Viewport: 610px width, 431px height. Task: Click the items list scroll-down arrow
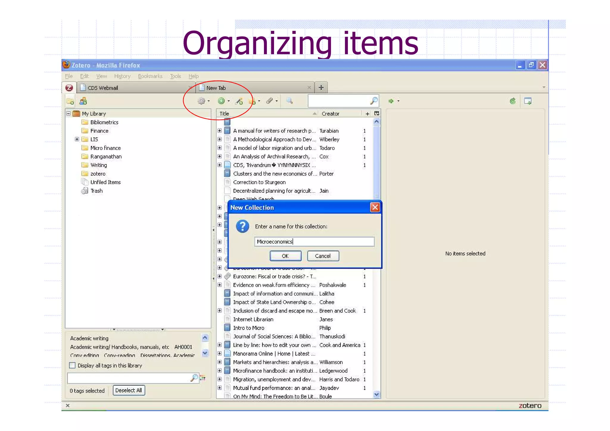point(376,394)
